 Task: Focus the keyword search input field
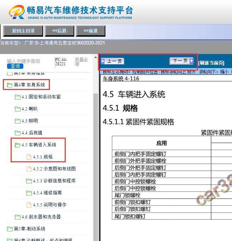[x=23, y=61]
